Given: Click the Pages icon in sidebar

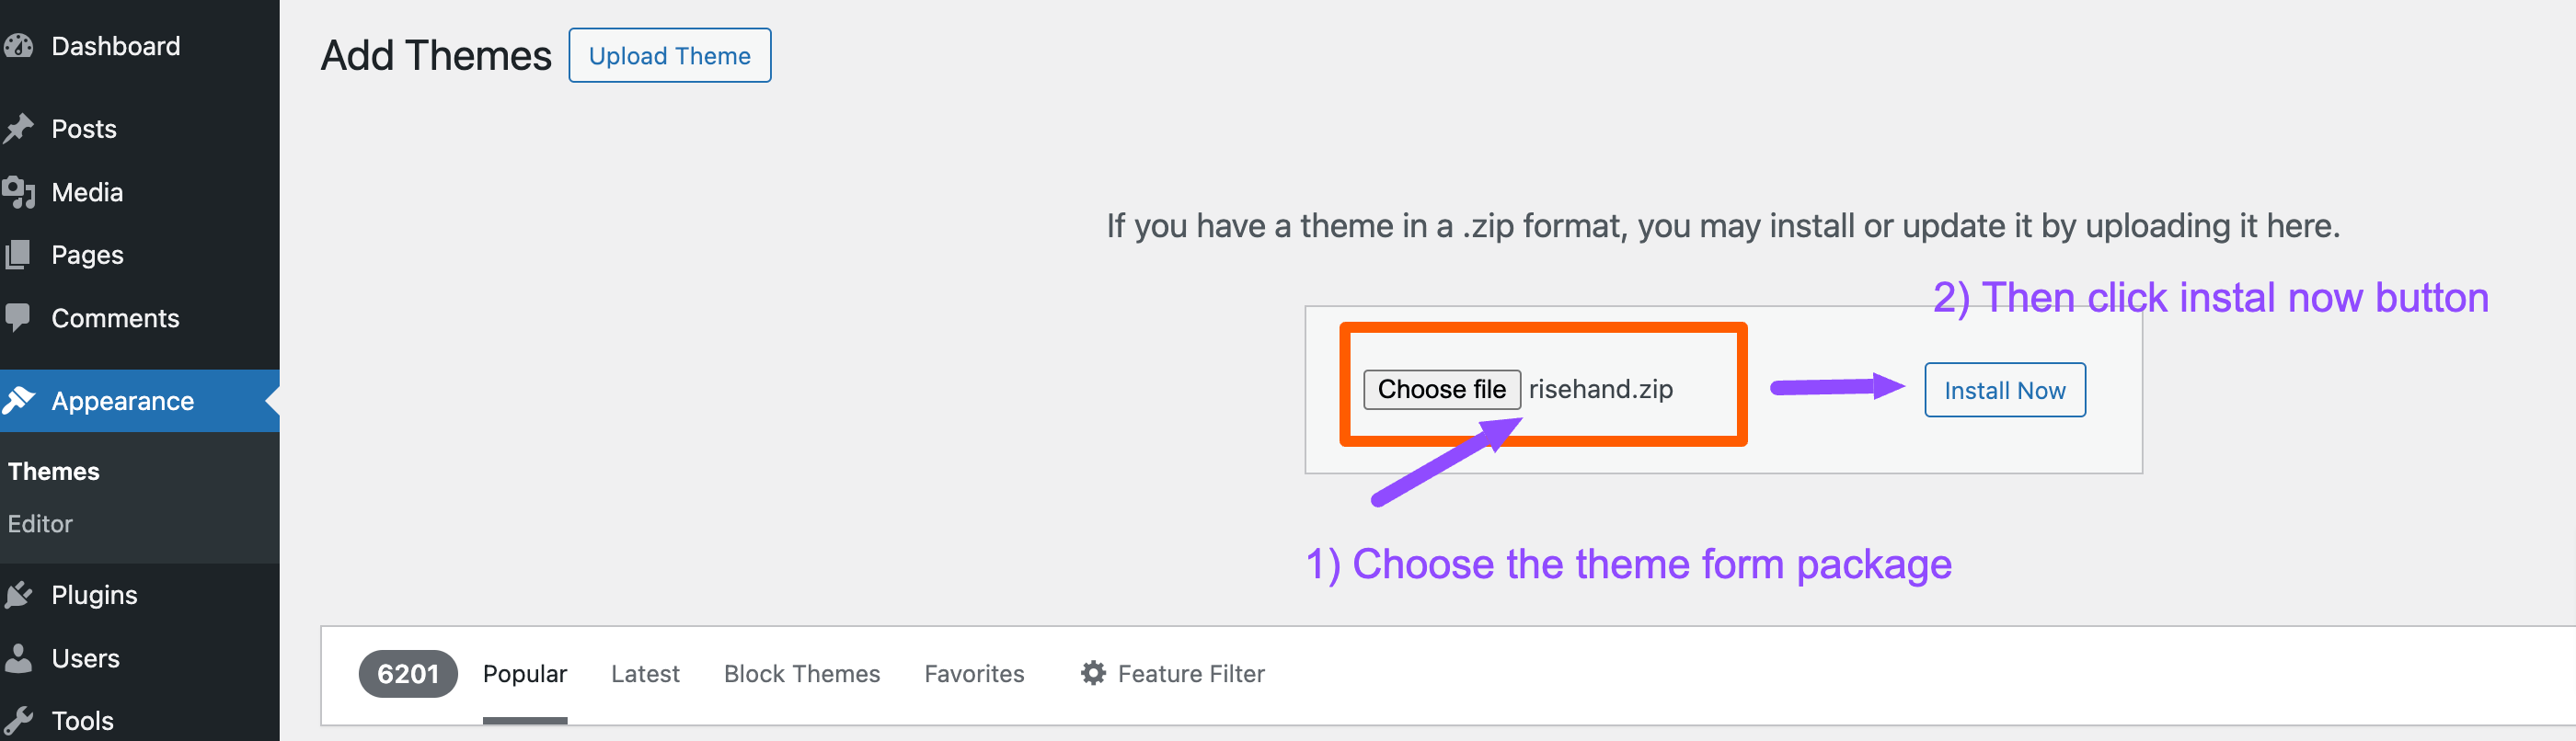Looking at the screenshot, I should click(x=18, y=255).
